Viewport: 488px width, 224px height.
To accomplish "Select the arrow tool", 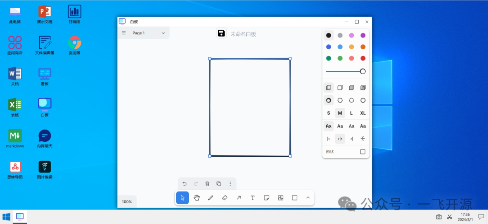I will 239,198.
